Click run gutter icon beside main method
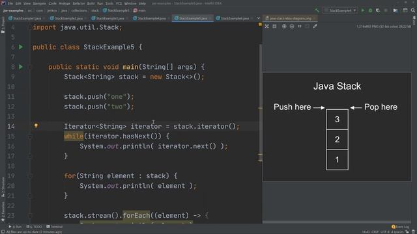 click(21, 67)
